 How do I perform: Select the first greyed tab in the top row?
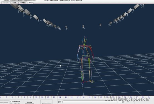tap(6, 3)
